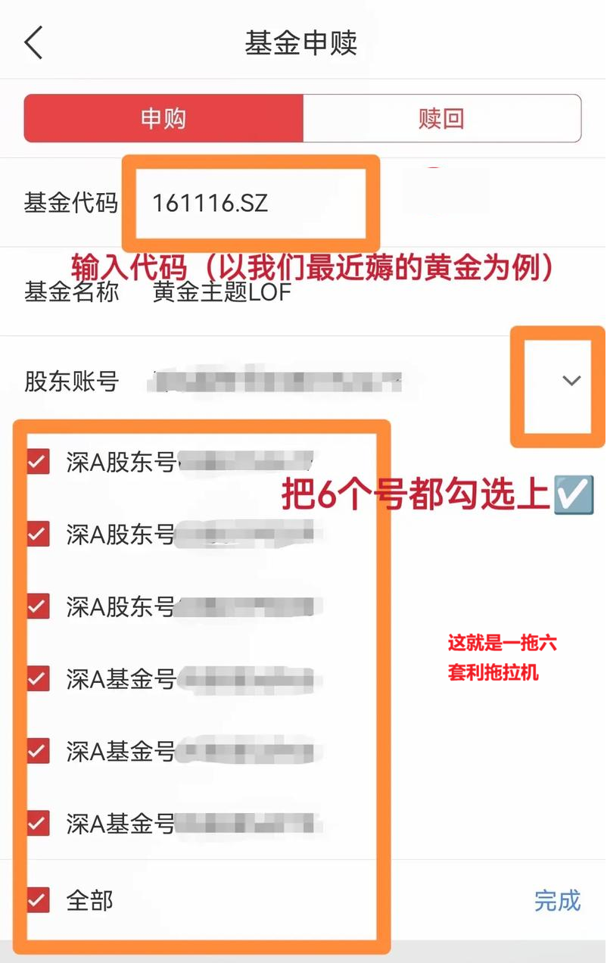Select the blurred 股东账号 account value
The image size is (607, 963).
tap(274, 381)
